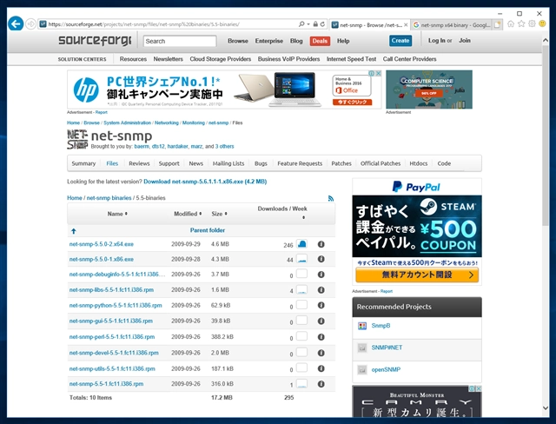This screenshot has height=424, width=556.
Task: Click info icon for net-snmp-perl rpm row
Action: [x=321, y=337]
